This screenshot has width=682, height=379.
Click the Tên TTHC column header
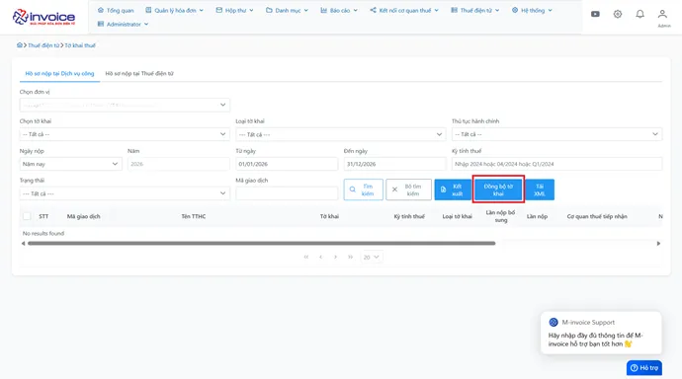click(194, 216)
